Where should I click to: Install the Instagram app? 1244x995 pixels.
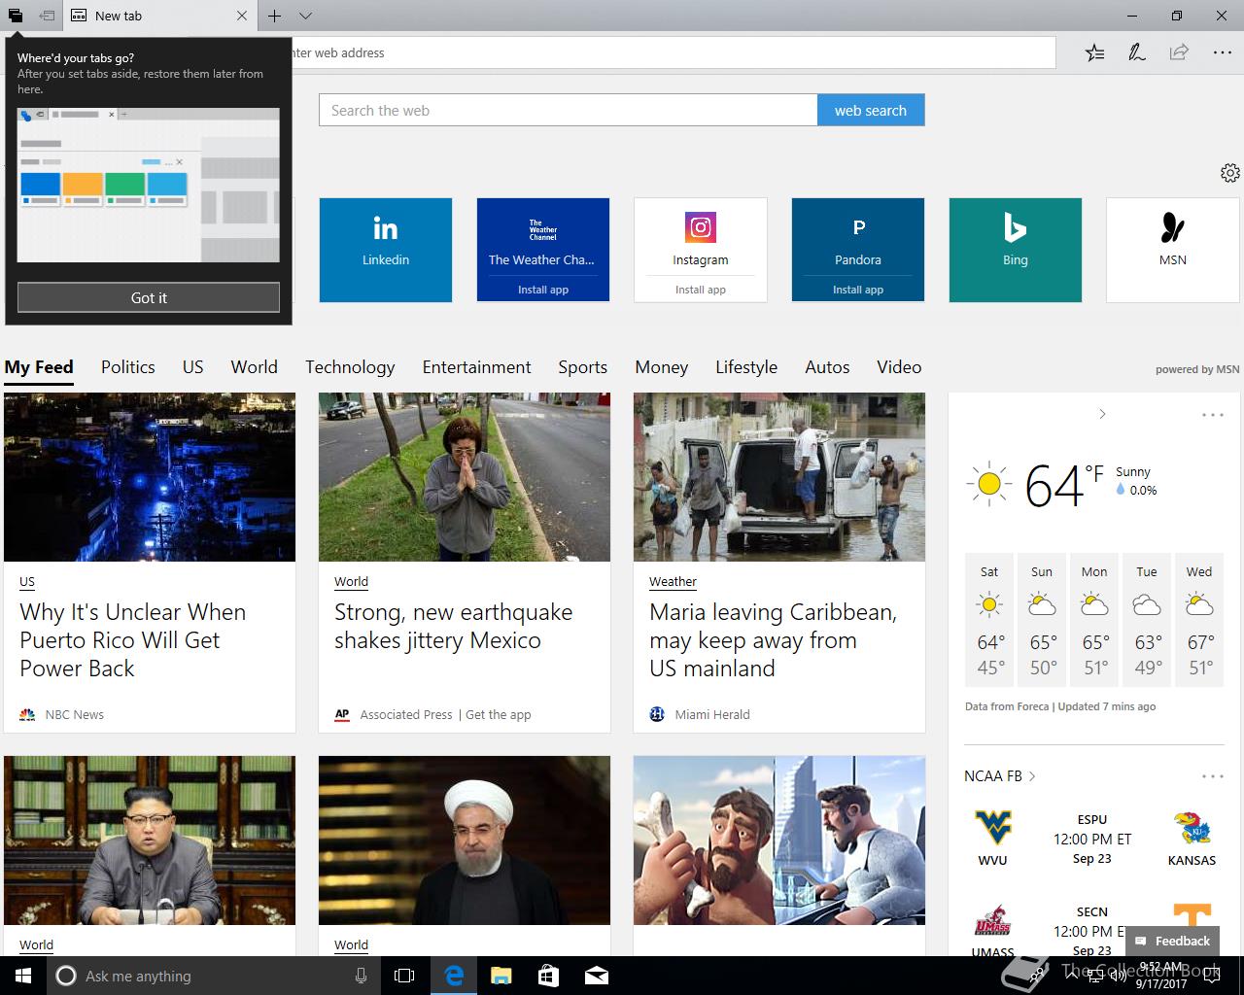701,290
